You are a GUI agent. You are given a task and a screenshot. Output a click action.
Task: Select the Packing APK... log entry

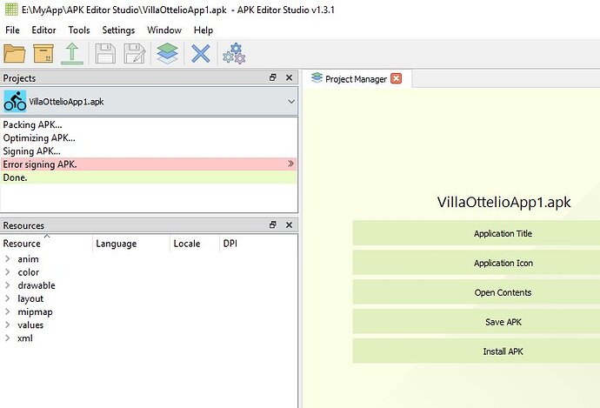click(149, 124)
